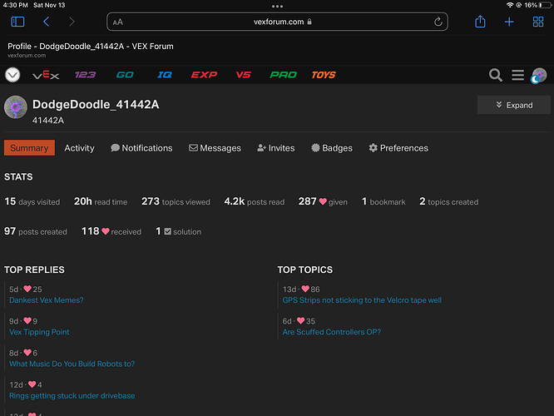Open the reader AA text options menu
Image resolution: width=554 pixels, height=416 pixels.
click(117, 22)
